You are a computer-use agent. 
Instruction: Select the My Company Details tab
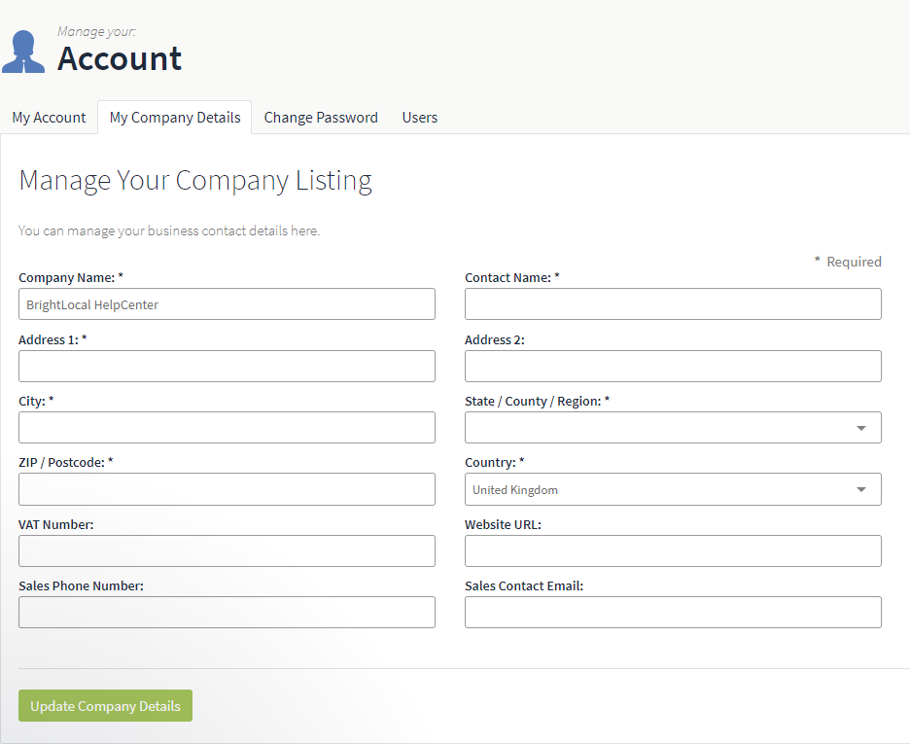[x=175, y=118]
